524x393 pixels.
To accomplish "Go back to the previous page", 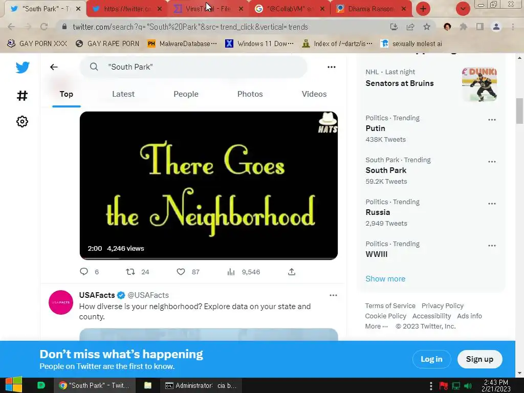I will [11, 27].
